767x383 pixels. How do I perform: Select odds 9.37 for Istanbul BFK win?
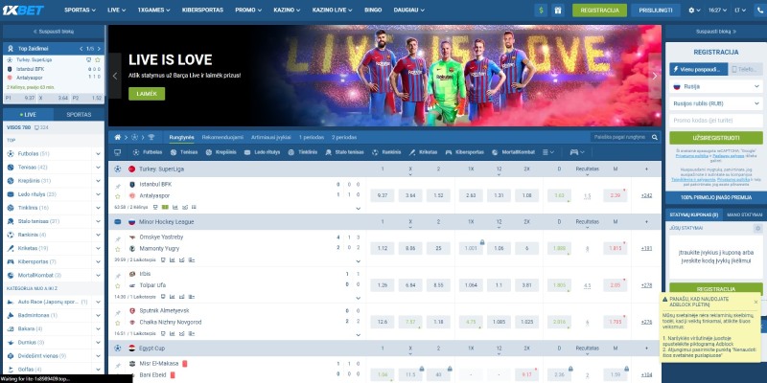point(382,196)
